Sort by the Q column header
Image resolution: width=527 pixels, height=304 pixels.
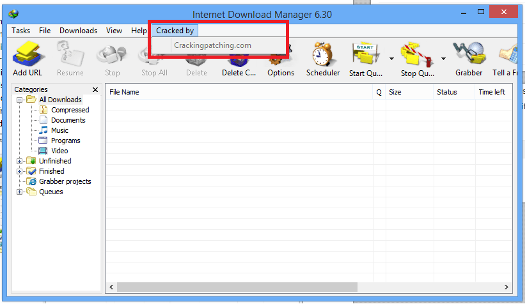pyautogui.click(x=379, y=92)
